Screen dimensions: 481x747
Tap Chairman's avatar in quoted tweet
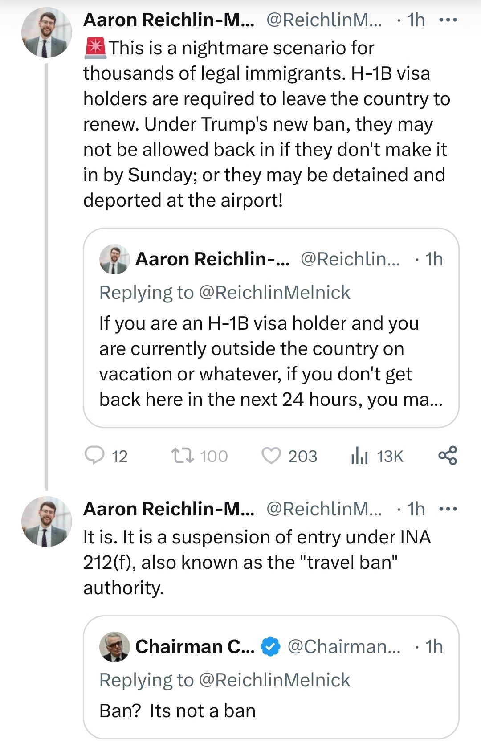click(x=114, y=647)
